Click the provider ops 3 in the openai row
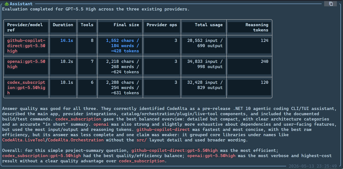Screen dimensions: 343x169 coord(176,61)
